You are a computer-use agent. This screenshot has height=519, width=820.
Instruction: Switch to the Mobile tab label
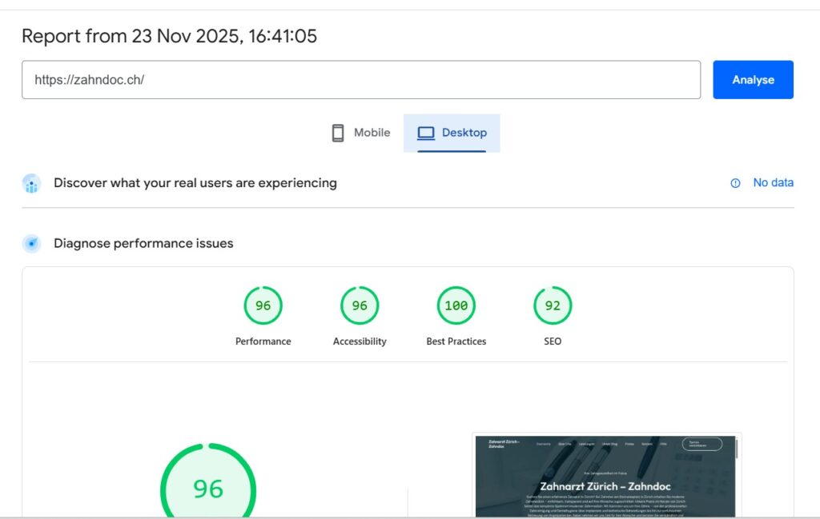coord(372,133)
